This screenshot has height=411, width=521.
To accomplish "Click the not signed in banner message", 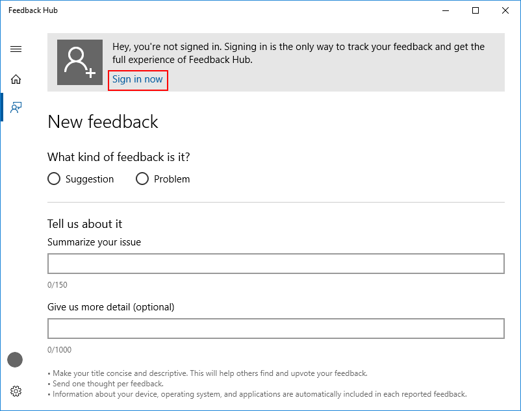I will 298,53.
